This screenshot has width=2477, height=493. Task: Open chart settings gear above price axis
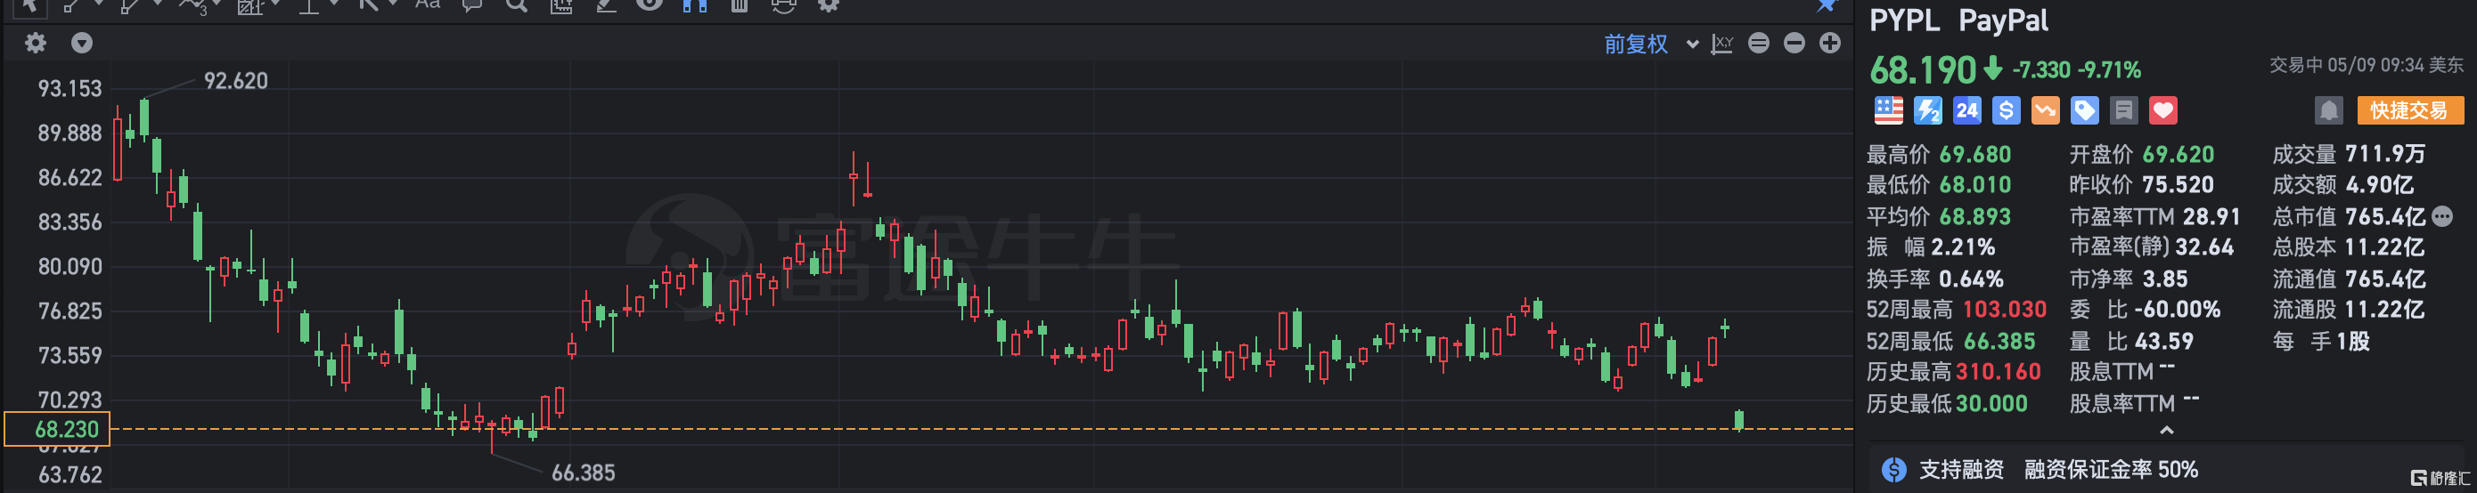point(35,43)
